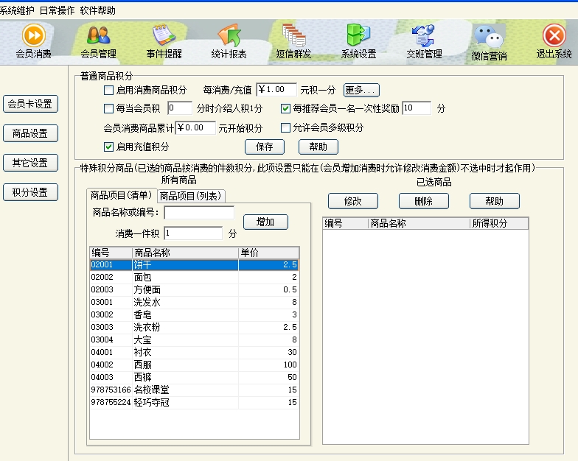Switch to the 商品项目(列表) tab
Screen dimensions: 578x461
click(192, 196)
